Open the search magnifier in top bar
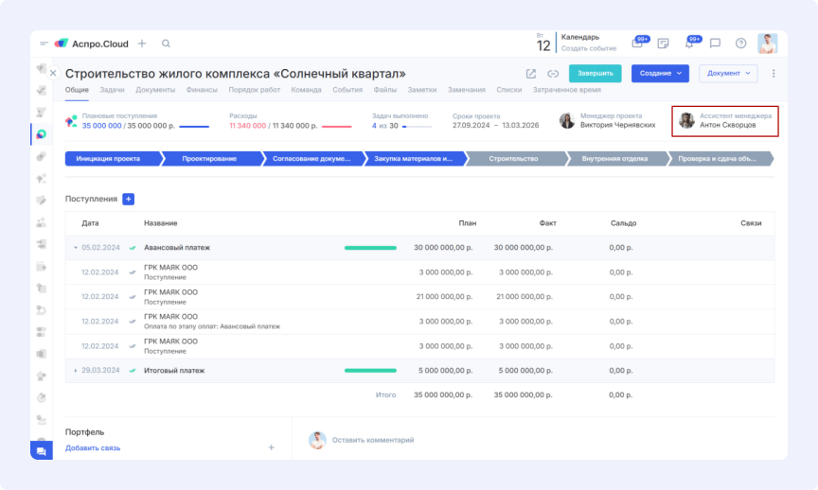This screenshot has height=490, width=818. pos(166,44)
